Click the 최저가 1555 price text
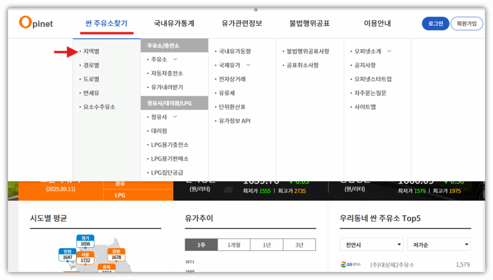 point(257,191)
